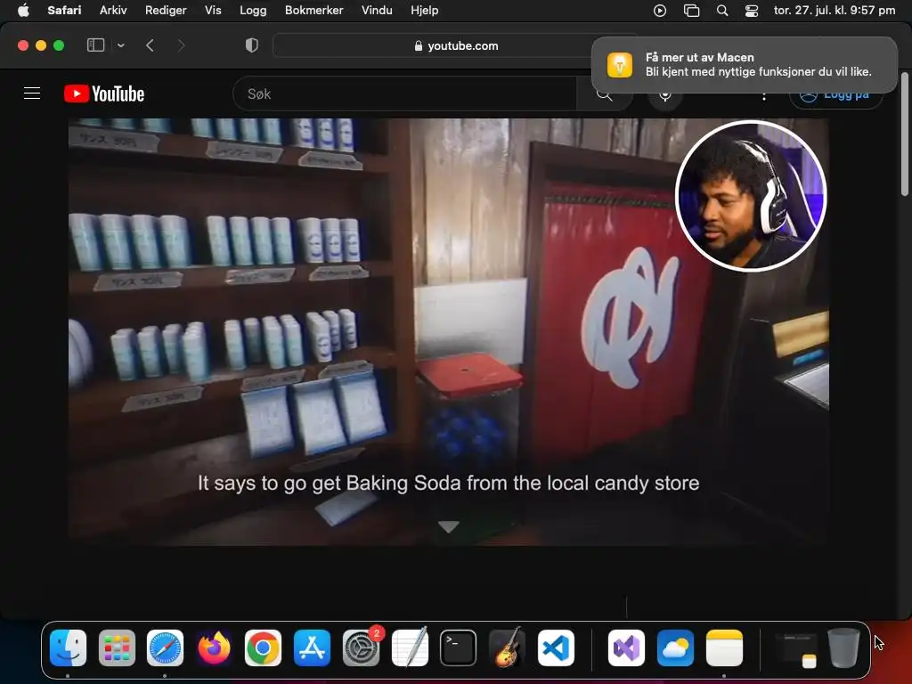Image resolution: width=912 pixels, height=684 pixels.
Task: Open Weather app from the Dock
Action: click(x=675, y=648)
